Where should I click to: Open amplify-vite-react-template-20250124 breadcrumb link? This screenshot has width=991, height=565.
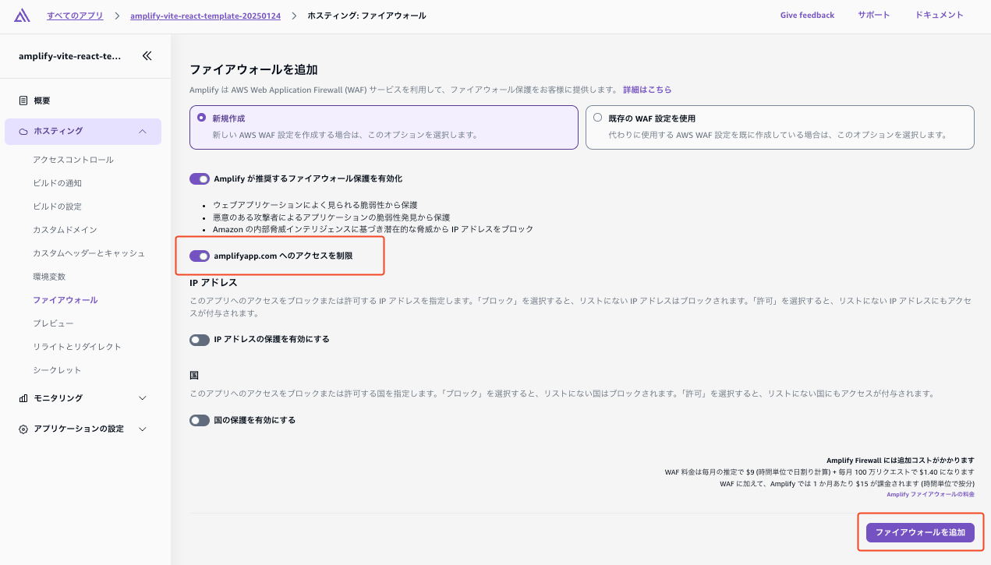click(x=205, y=16)
